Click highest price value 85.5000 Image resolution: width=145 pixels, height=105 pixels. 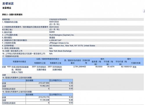point(99,67)
